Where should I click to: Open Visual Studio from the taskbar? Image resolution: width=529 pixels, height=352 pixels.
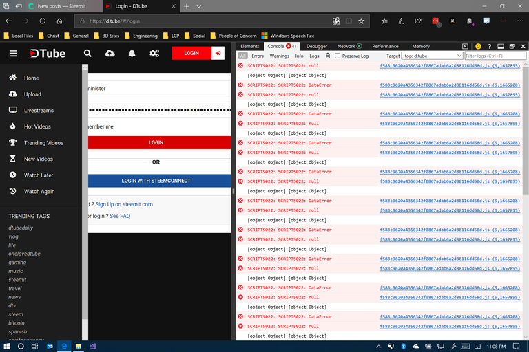tap(93, 346)
